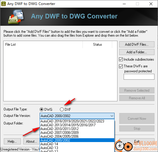
Task: Choose AutoCAD 13 in the version list
Action: 77,148
